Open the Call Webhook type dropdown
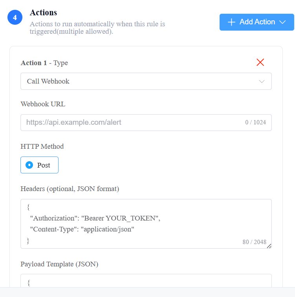Screen dimensions: 295x297 tap(146, 81)
